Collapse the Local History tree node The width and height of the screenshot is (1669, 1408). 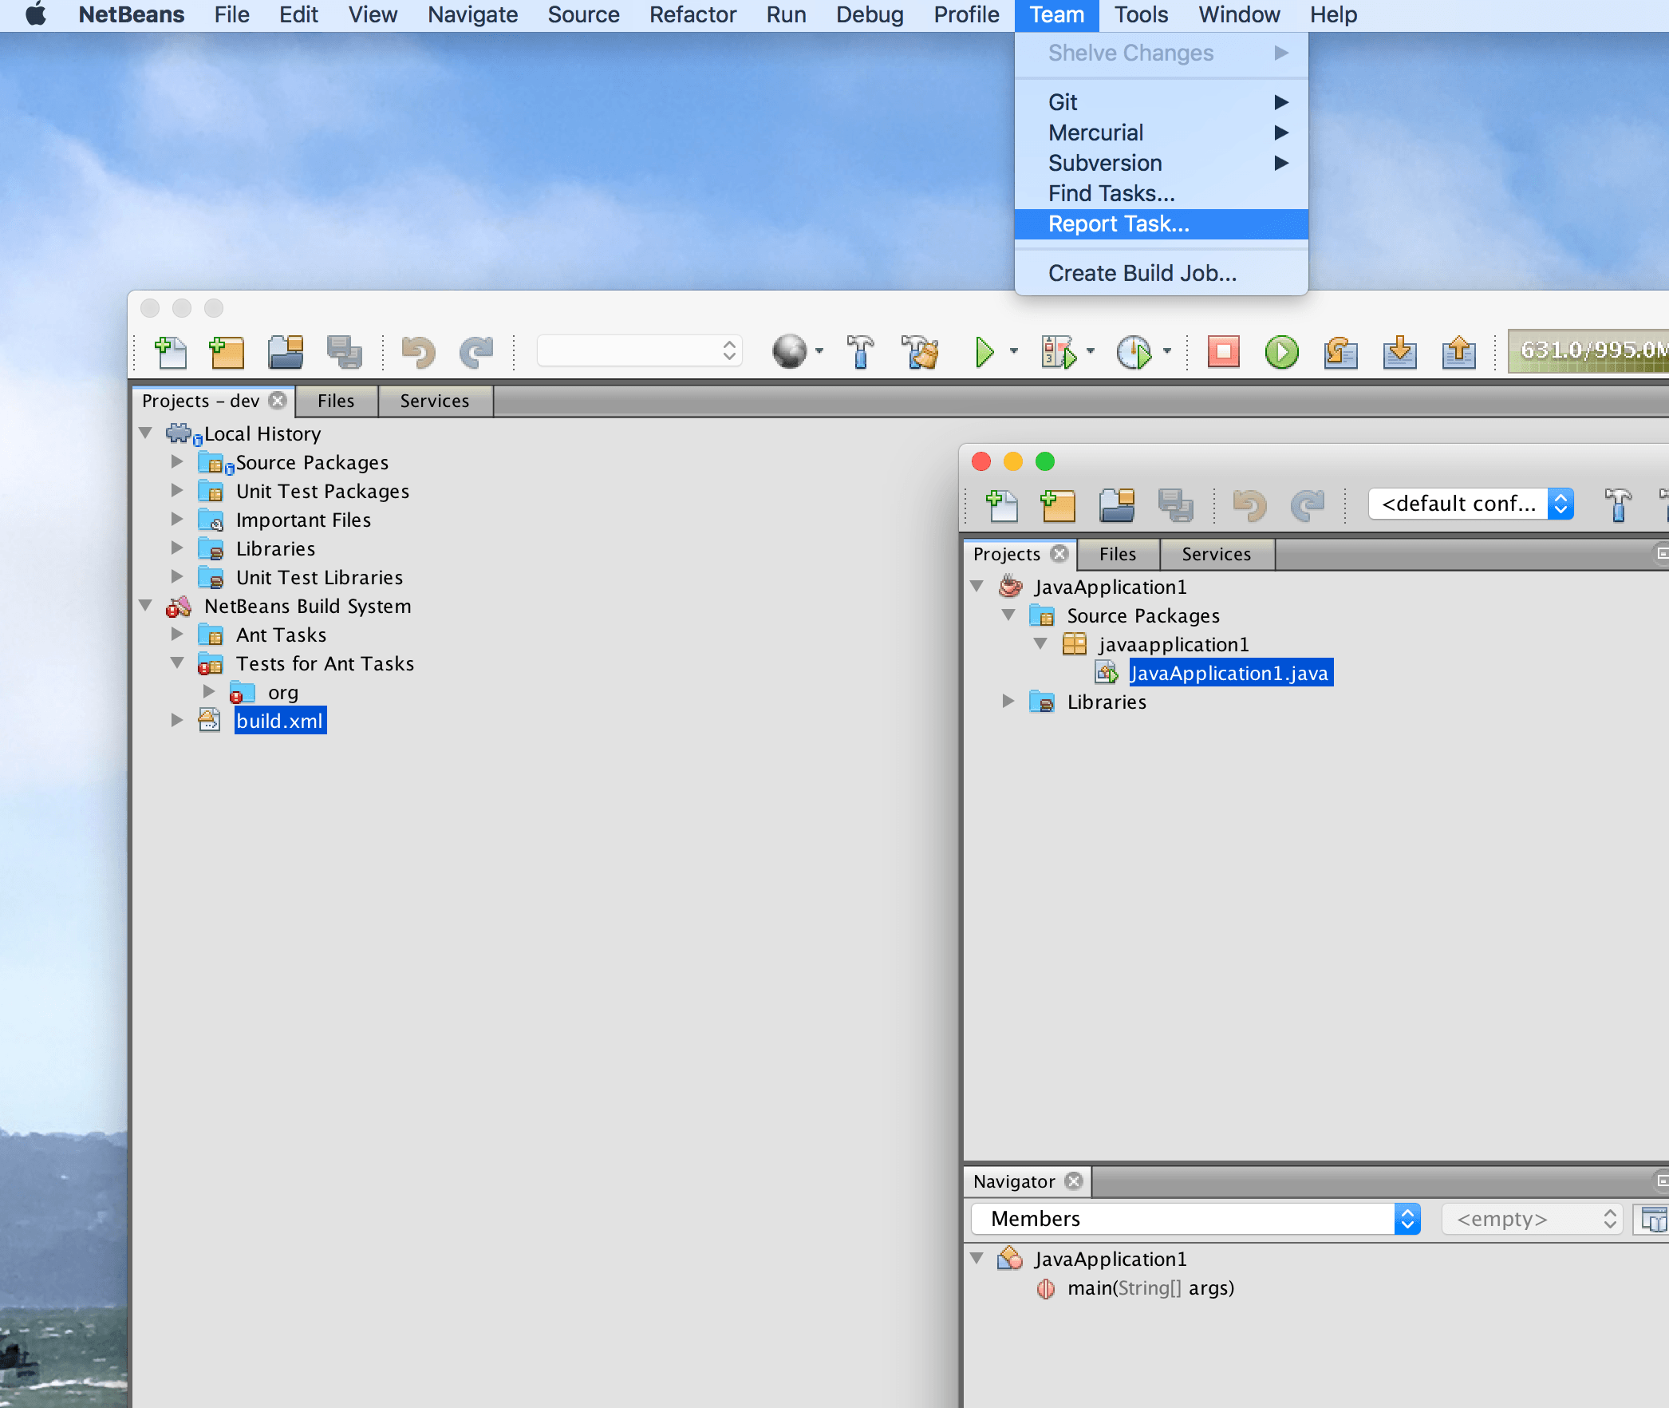[146, 433]
